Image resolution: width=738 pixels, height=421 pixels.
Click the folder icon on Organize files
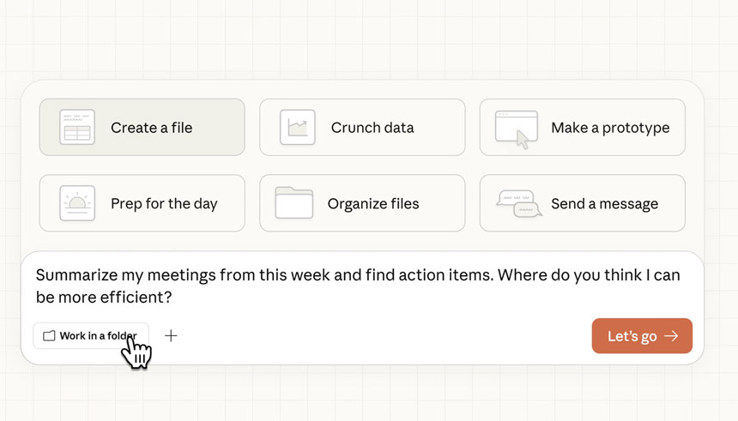coord(293,204)
